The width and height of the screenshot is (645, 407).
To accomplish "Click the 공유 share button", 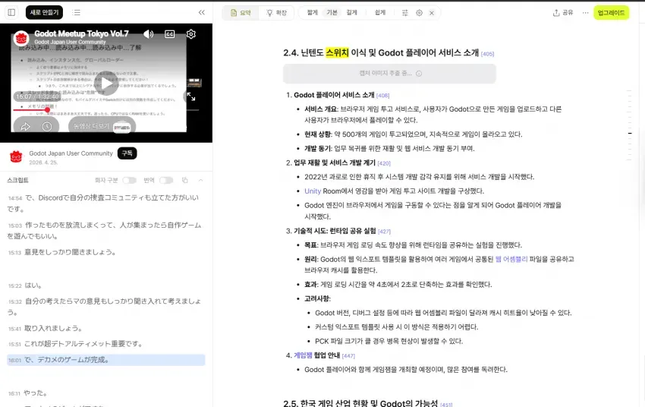I will (563, 13).
